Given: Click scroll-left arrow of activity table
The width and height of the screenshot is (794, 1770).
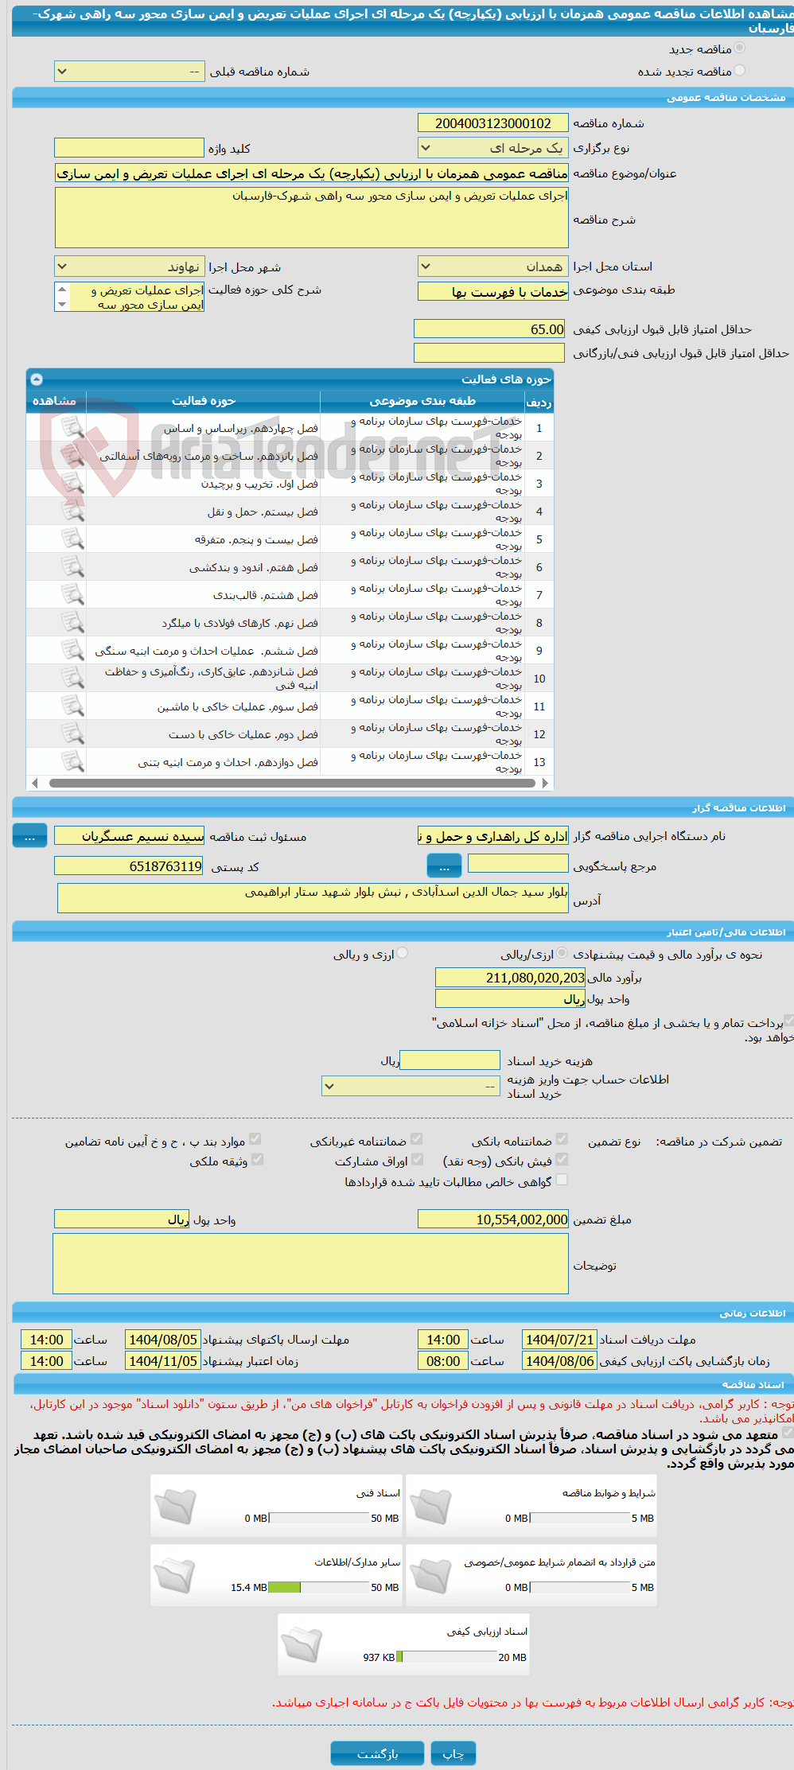Looking at the screenshot, I should (x=34, y=783).
